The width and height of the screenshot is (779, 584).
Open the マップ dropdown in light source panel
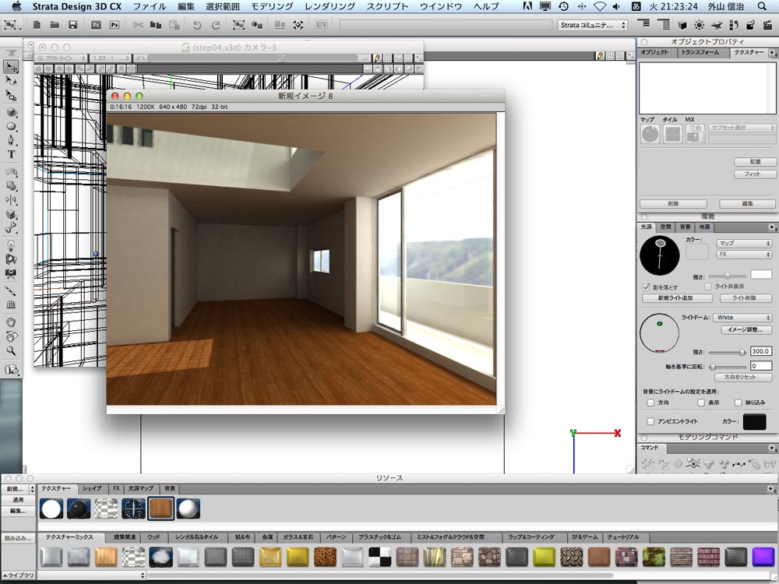click(743, 243)
